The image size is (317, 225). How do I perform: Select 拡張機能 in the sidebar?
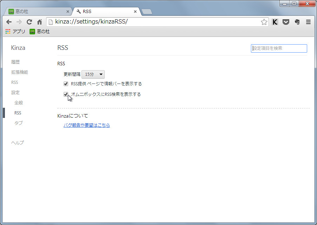coord(19,72)
